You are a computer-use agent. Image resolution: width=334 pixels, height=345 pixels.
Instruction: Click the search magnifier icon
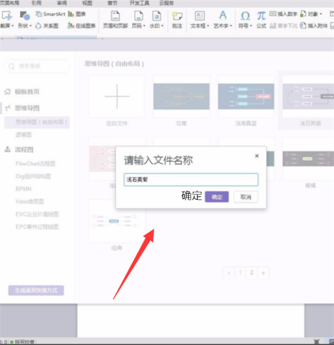pyautogui.click(x=12, y=66)
